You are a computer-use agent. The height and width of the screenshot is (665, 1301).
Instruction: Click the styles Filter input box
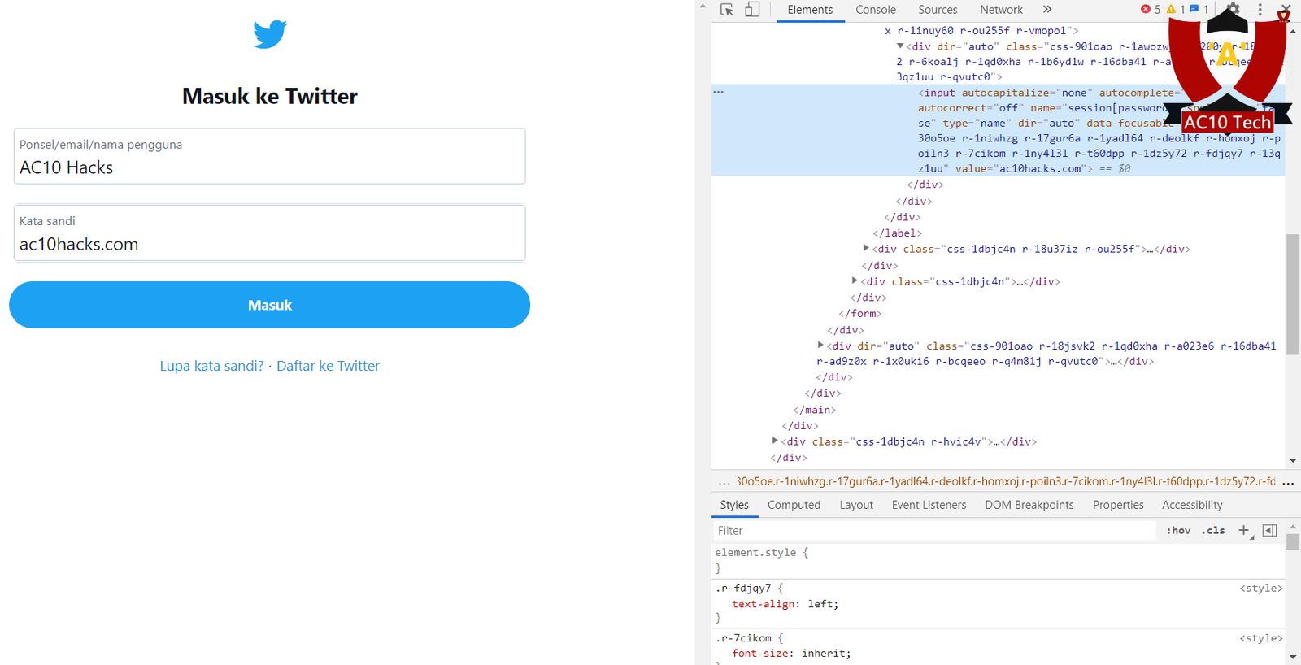[x=933, y=530]
